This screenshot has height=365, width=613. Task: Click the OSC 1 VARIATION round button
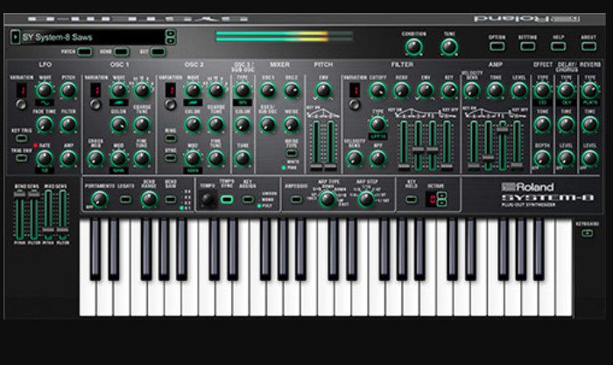(x=95, y=104)
